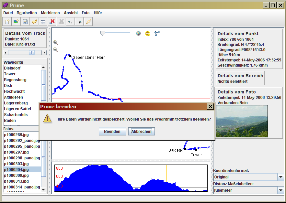The height and width of the screenshot is (203, 286).
Task: Toggle the yellow autopan arrows button
Action: 148,33
